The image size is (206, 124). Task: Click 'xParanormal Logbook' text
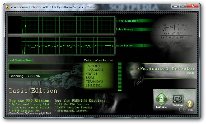click(x=72, y=111)
